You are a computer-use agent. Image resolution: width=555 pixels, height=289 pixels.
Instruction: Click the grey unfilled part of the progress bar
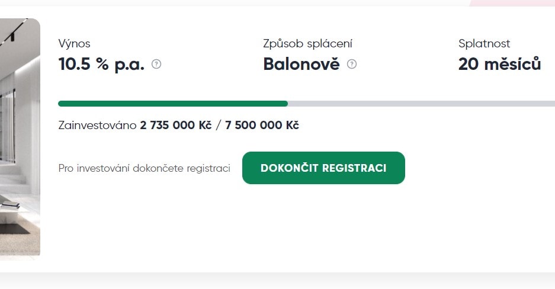421,104
